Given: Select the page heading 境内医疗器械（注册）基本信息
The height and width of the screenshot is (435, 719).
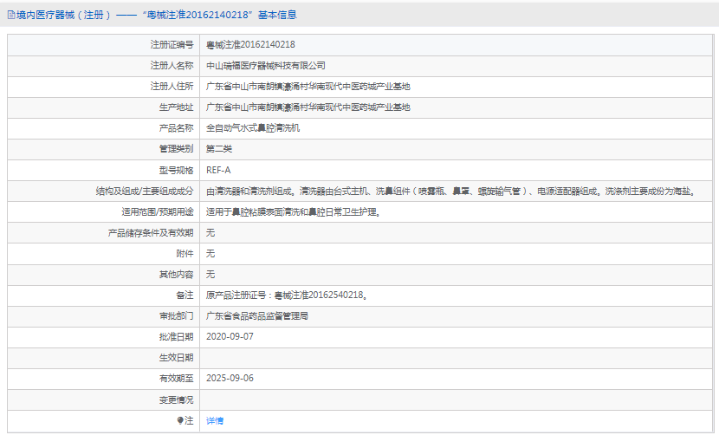Looking at the screenshot, I should pyautogui.click(x=156, y=15).
